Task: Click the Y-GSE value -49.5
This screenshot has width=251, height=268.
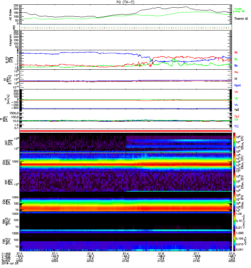Action: click(x=55, y=256)
